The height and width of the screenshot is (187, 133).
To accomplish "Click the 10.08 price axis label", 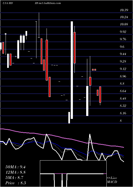I will [x=124, y=24].
